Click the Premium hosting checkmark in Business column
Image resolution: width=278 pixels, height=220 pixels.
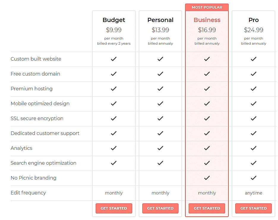click(x=207, y=89)
